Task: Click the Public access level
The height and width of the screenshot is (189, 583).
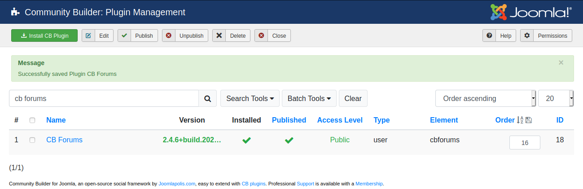Action: click(340, 140)
